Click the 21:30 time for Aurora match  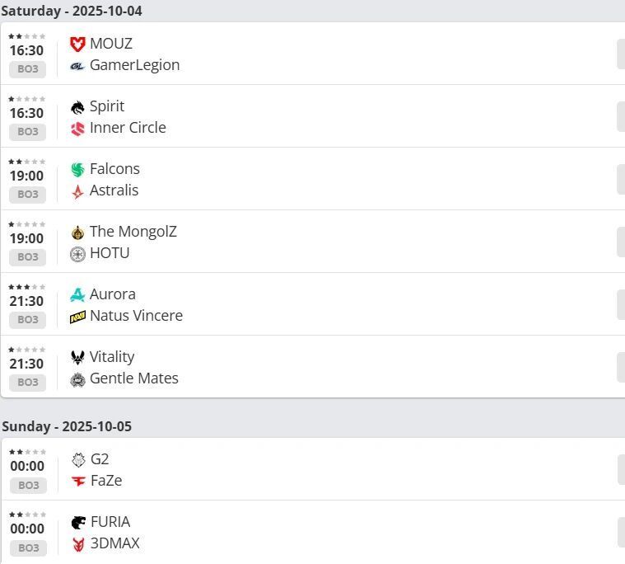click(x=26, y=301)
